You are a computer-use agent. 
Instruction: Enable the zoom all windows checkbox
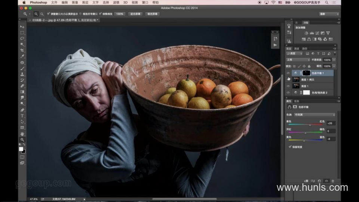point(80,14)
